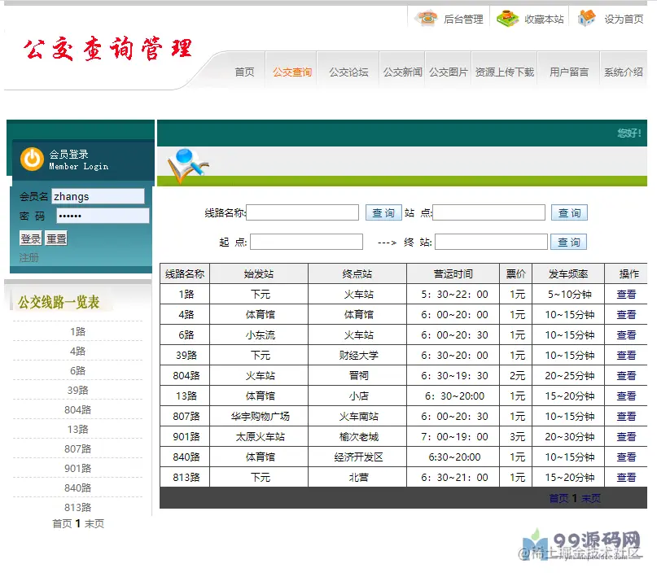Click the house icon for 设为首页
This screenshot has width=657, height=577.
tap(587, 18)
